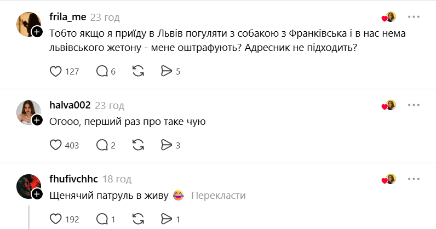Repost the halva002 comment
Viewport: 436px width, 229px height.
pos(139,145)
